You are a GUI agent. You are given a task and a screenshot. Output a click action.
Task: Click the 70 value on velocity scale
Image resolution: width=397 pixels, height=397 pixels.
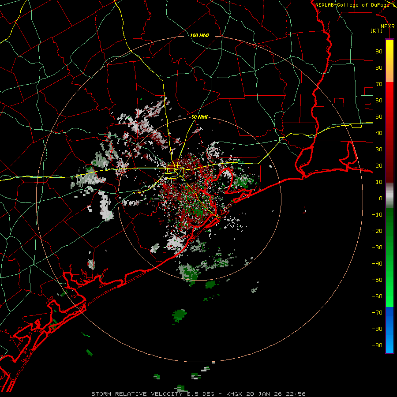[x=379, y=84]
